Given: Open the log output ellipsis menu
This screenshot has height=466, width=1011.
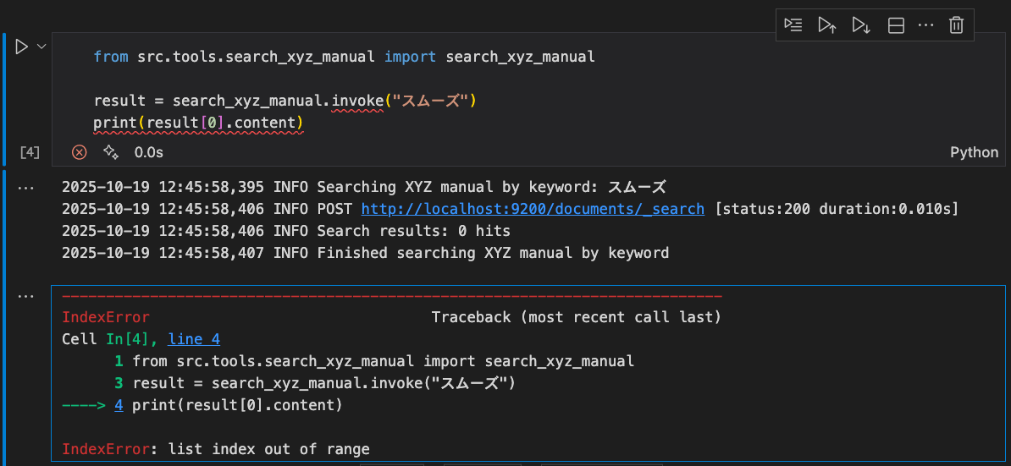Looking at the screenshot, I should 25,187.
